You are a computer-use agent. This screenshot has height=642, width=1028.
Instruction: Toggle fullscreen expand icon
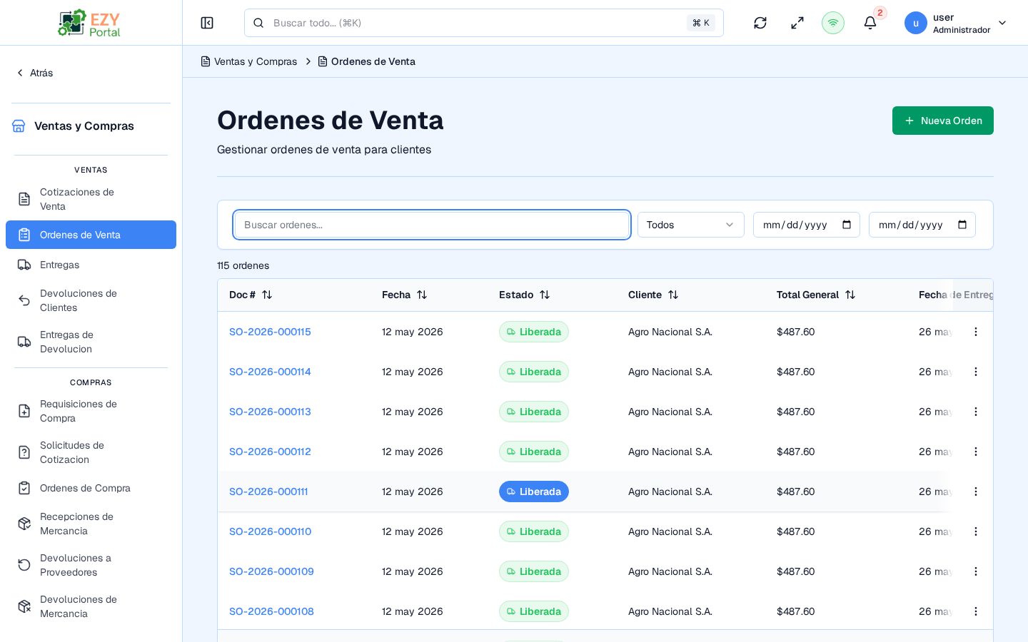797,23
